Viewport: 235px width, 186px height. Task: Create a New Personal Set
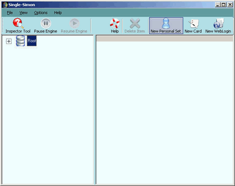click(x=166, y=26)
